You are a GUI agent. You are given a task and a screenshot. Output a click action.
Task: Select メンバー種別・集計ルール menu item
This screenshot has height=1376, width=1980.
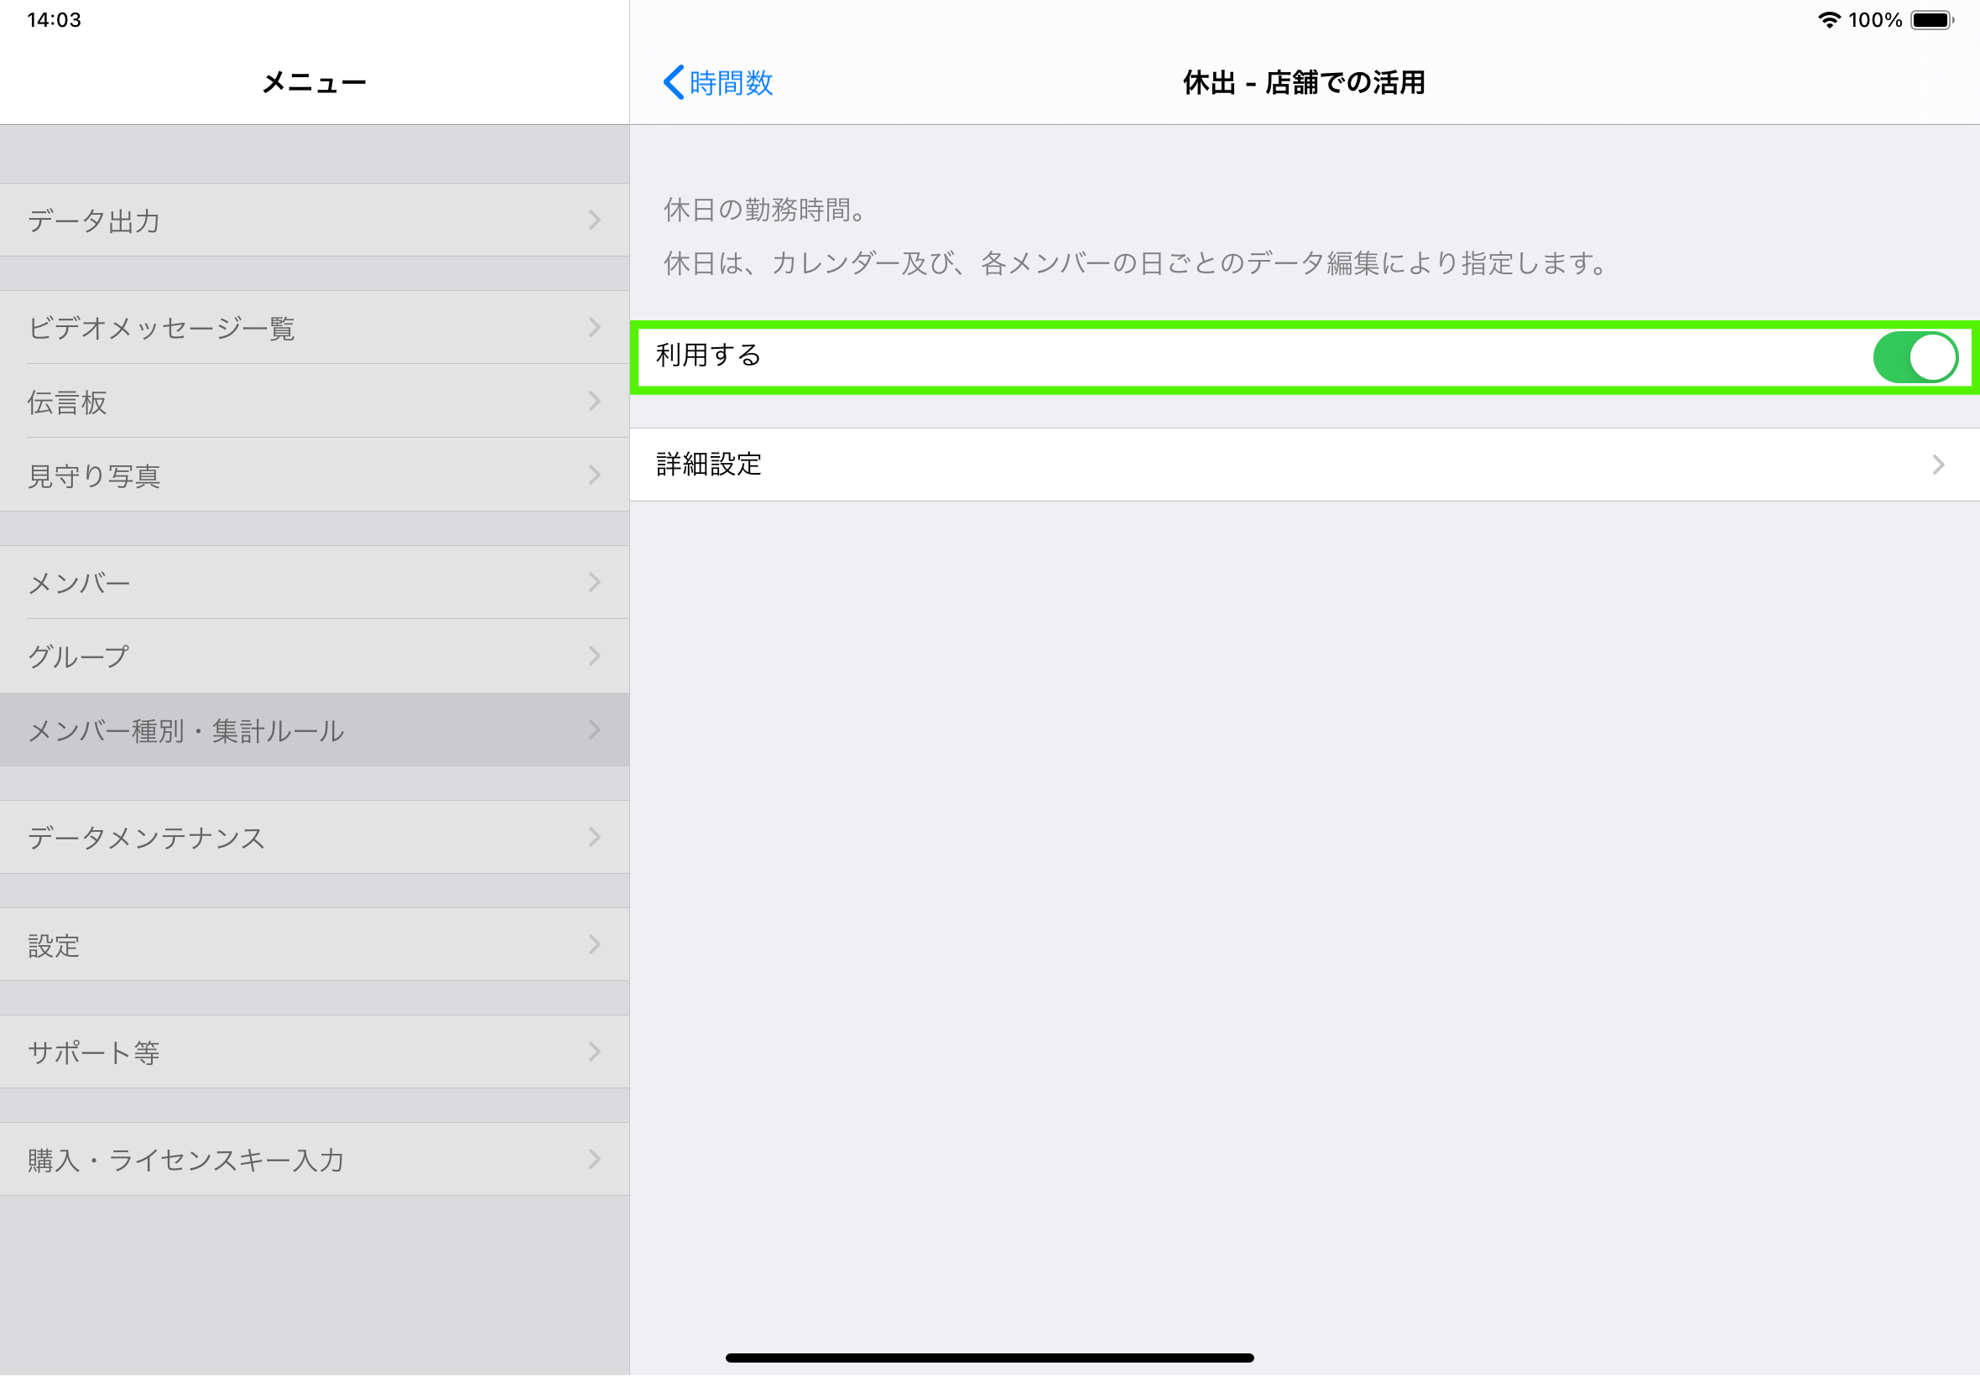click(315, 730)
